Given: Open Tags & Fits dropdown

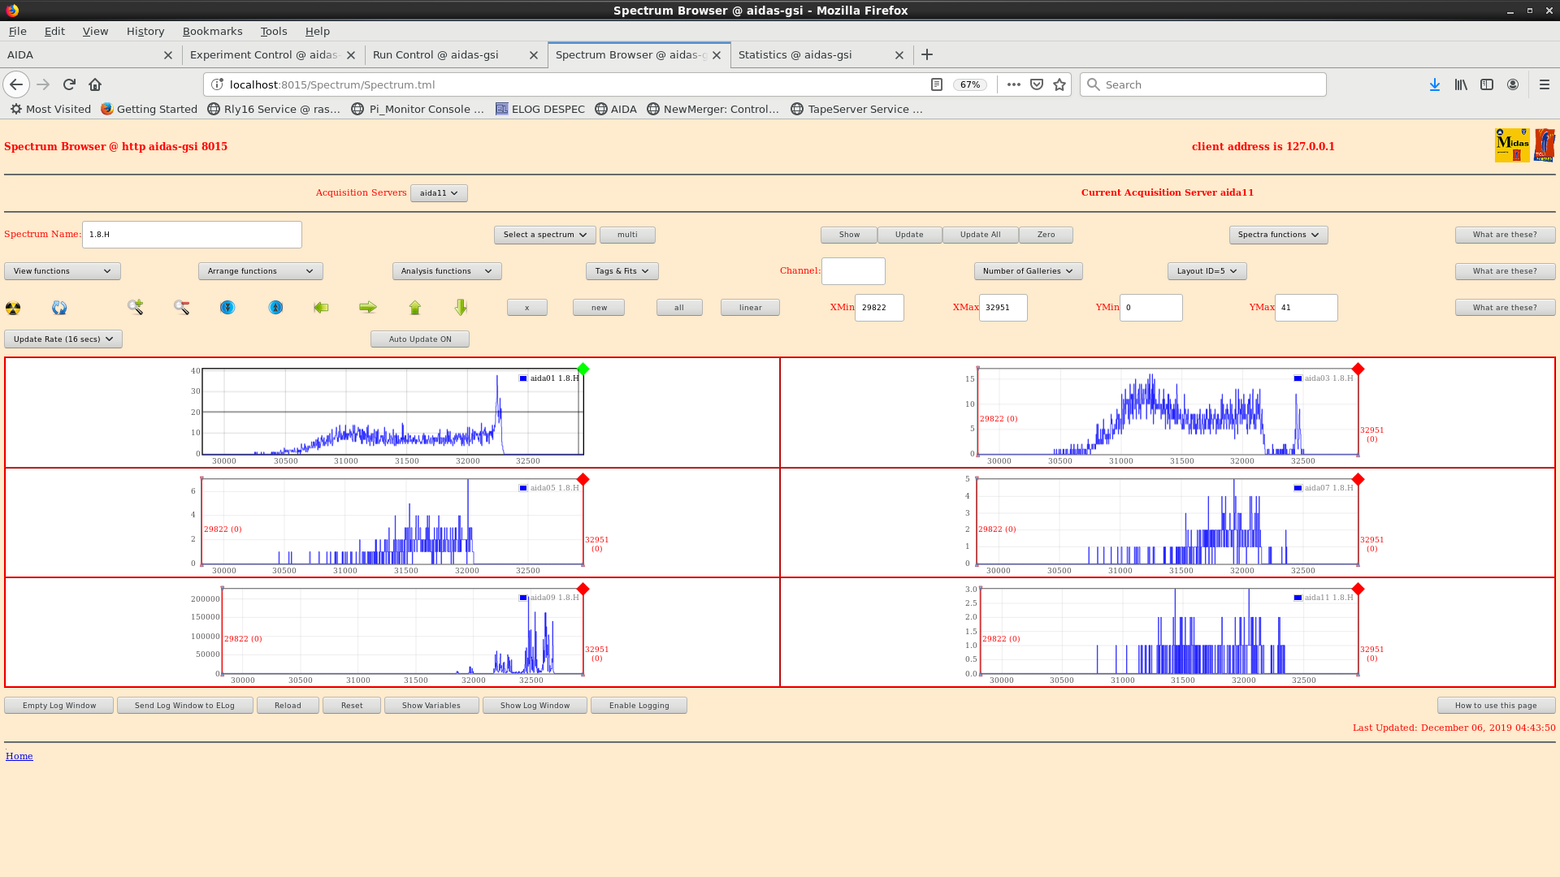Looking at the screenshot, I should pos(622,271).
